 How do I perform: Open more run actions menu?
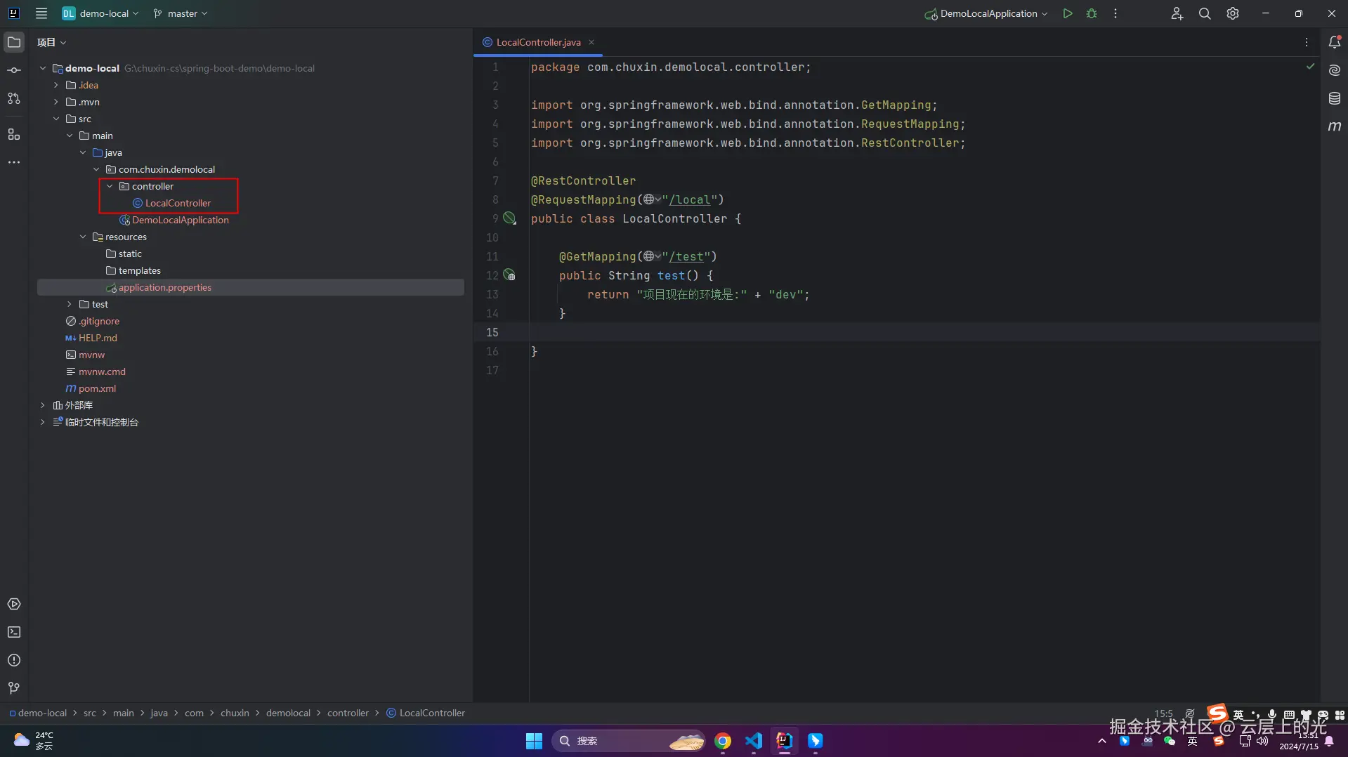[1115, 13]
